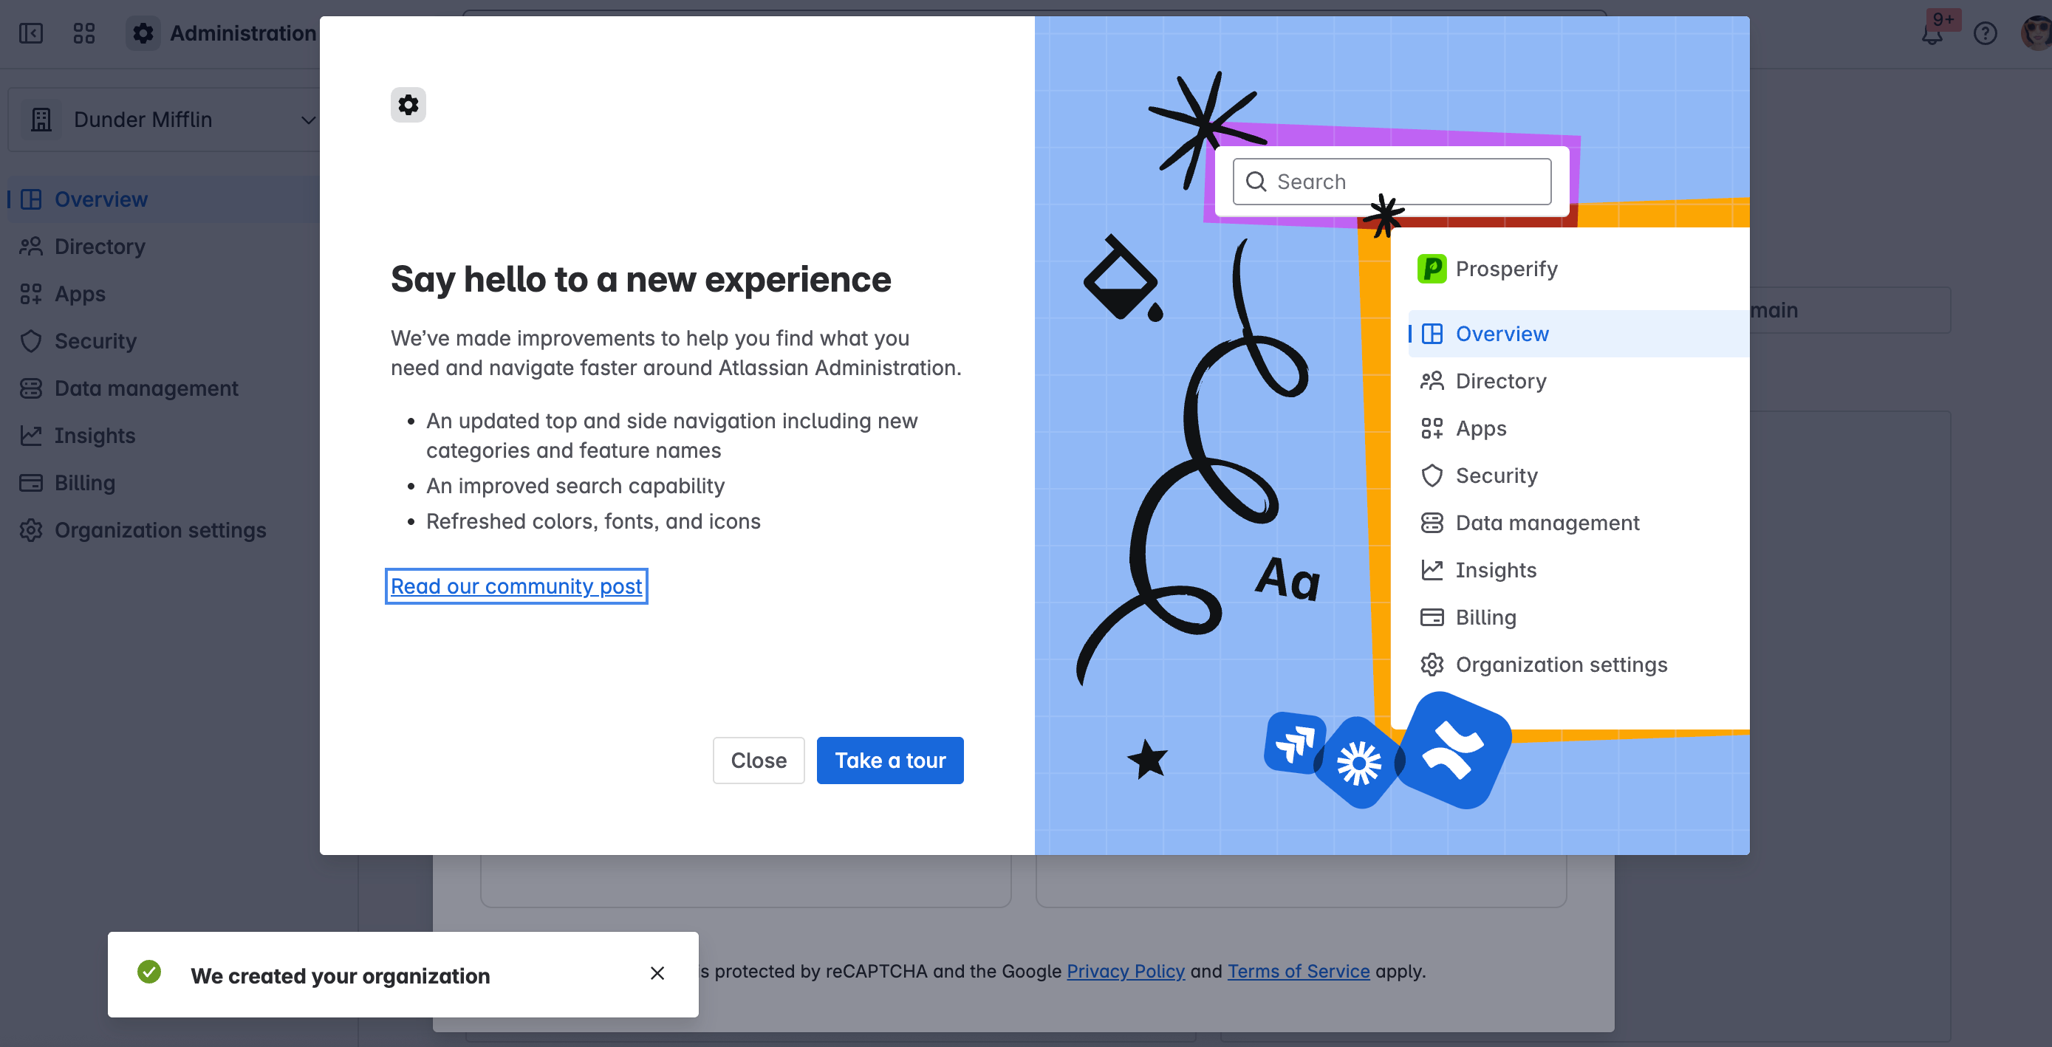Click the Organization settings gear icon in sidebar

click(31, 529)
